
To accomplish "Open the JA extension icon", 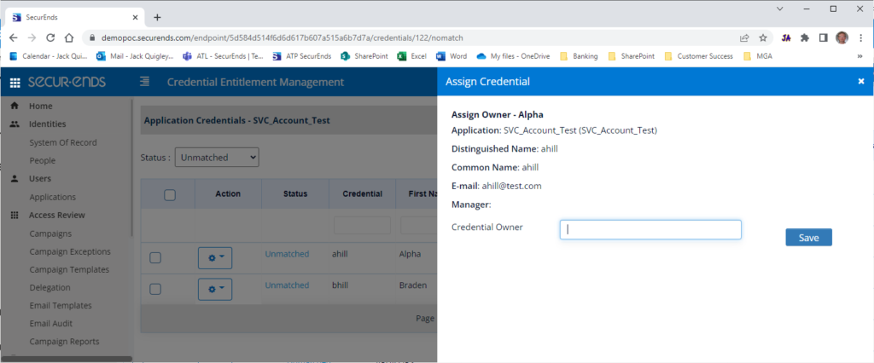I will tap(786, 37).
